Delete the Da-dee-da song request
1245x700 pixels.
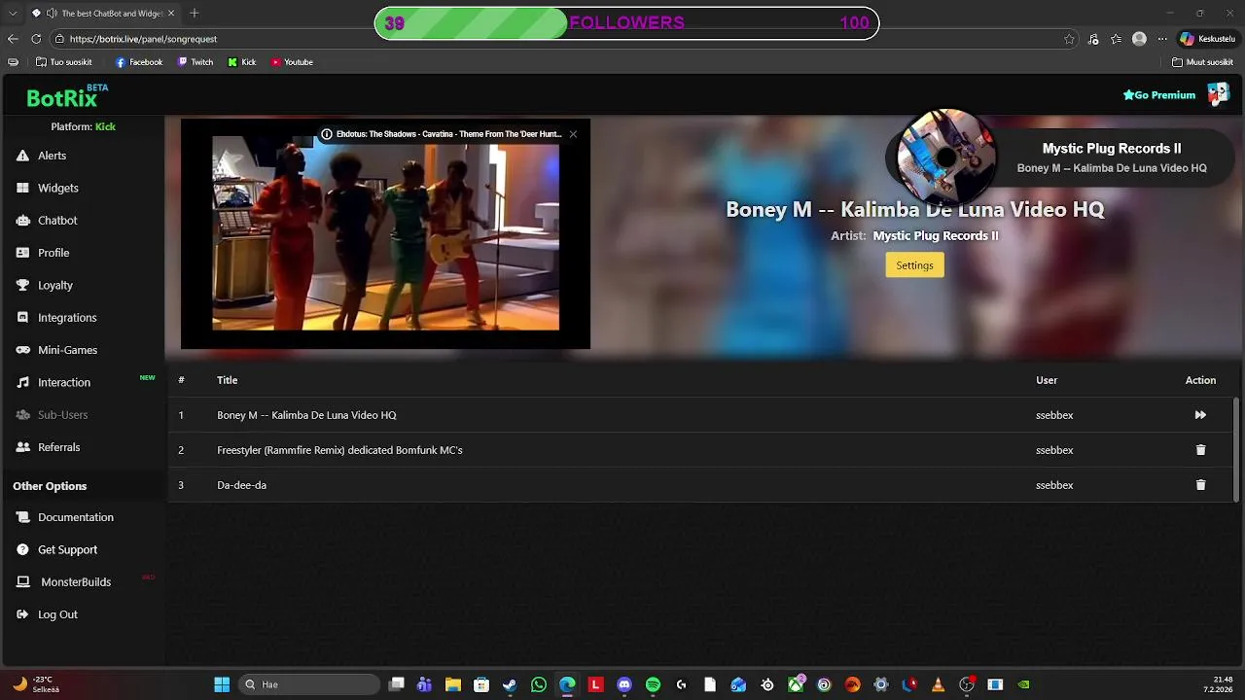1200,485
